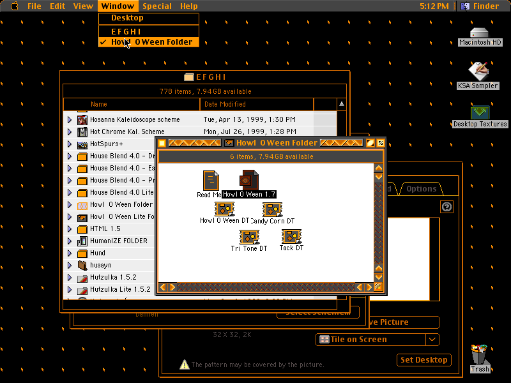
Task: Expand the HotSpurs+ row
Action: (x=70, y=144)
